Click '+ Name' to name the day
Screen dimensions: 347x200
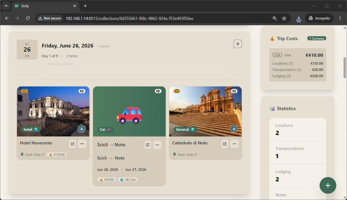point(103,46)
